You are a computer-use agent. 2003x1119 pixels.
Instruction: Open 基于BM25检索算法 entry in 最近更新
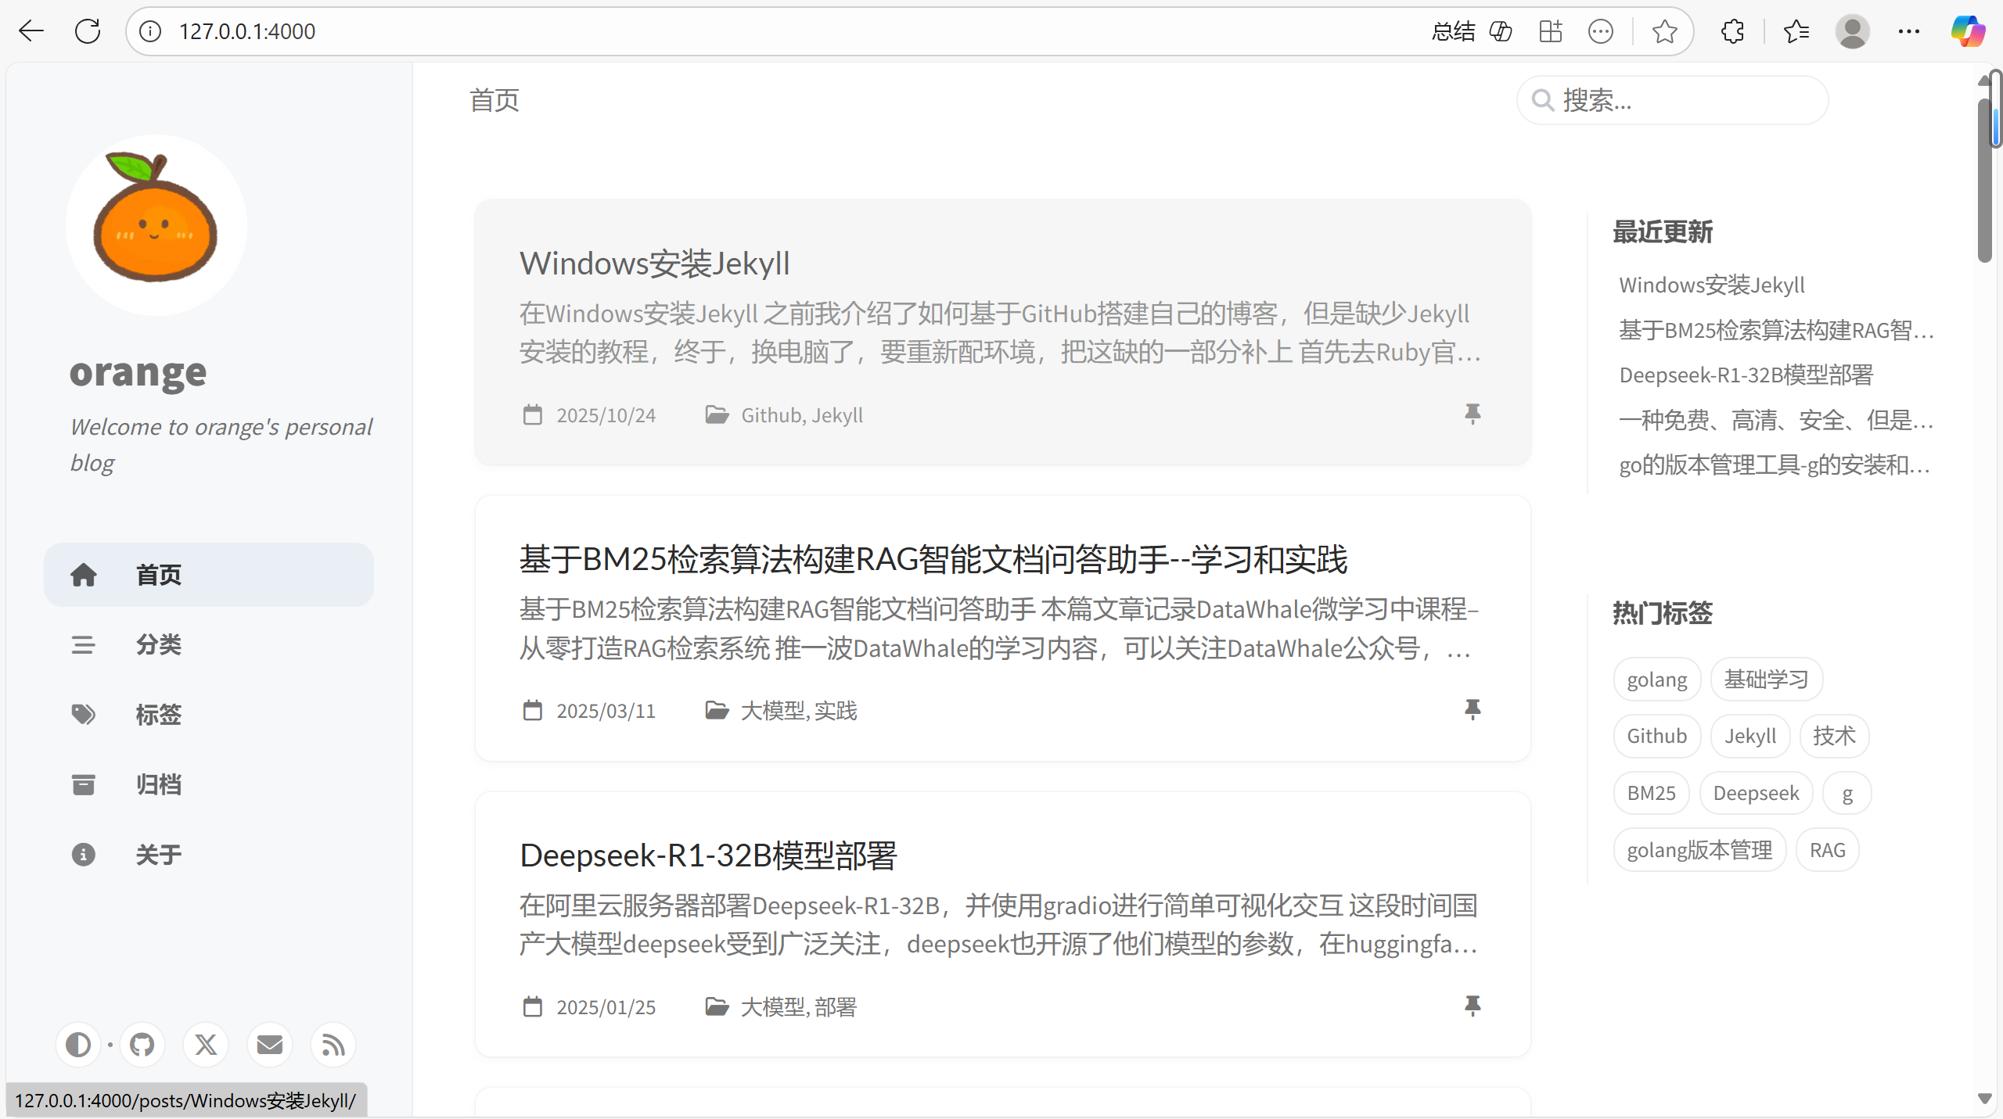(x=1776, y=330)
